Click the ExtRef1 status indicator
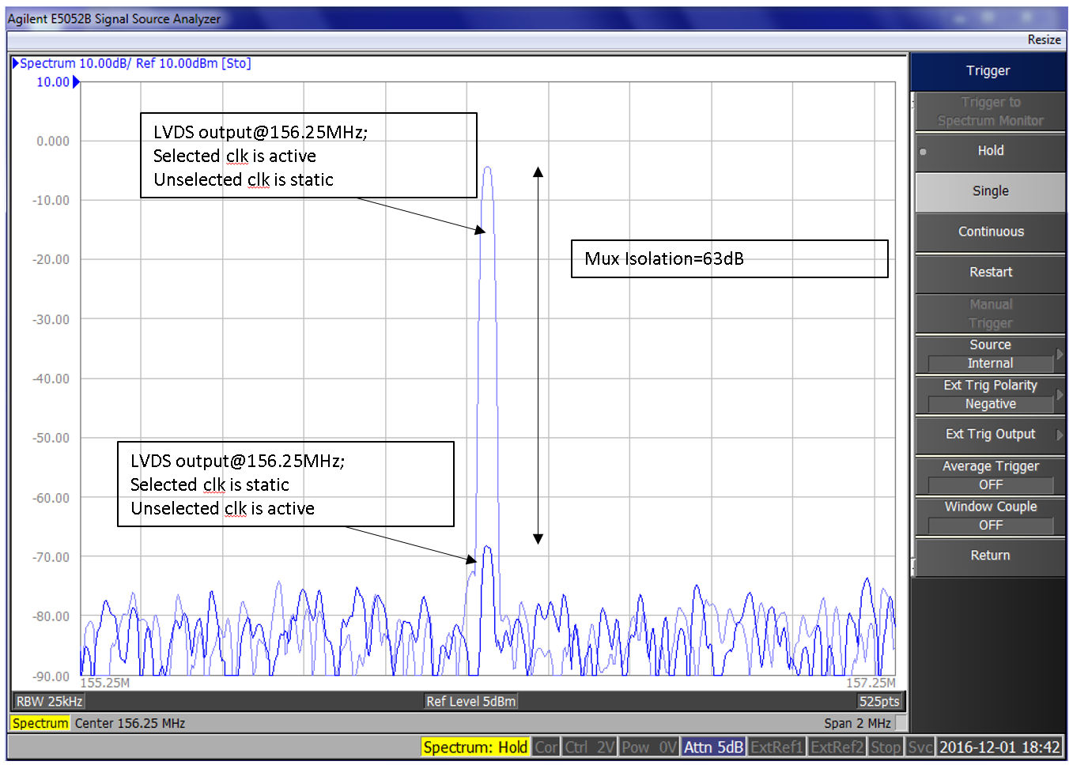 [x=776, y=747]
